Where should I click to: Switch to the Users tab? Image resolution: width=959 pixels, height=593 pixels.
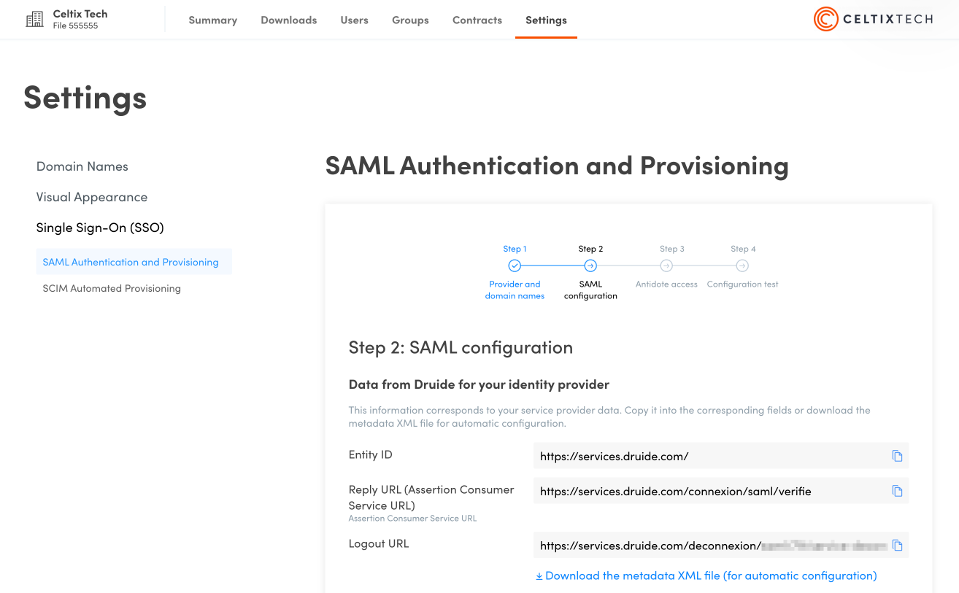[x=354, y=20]
